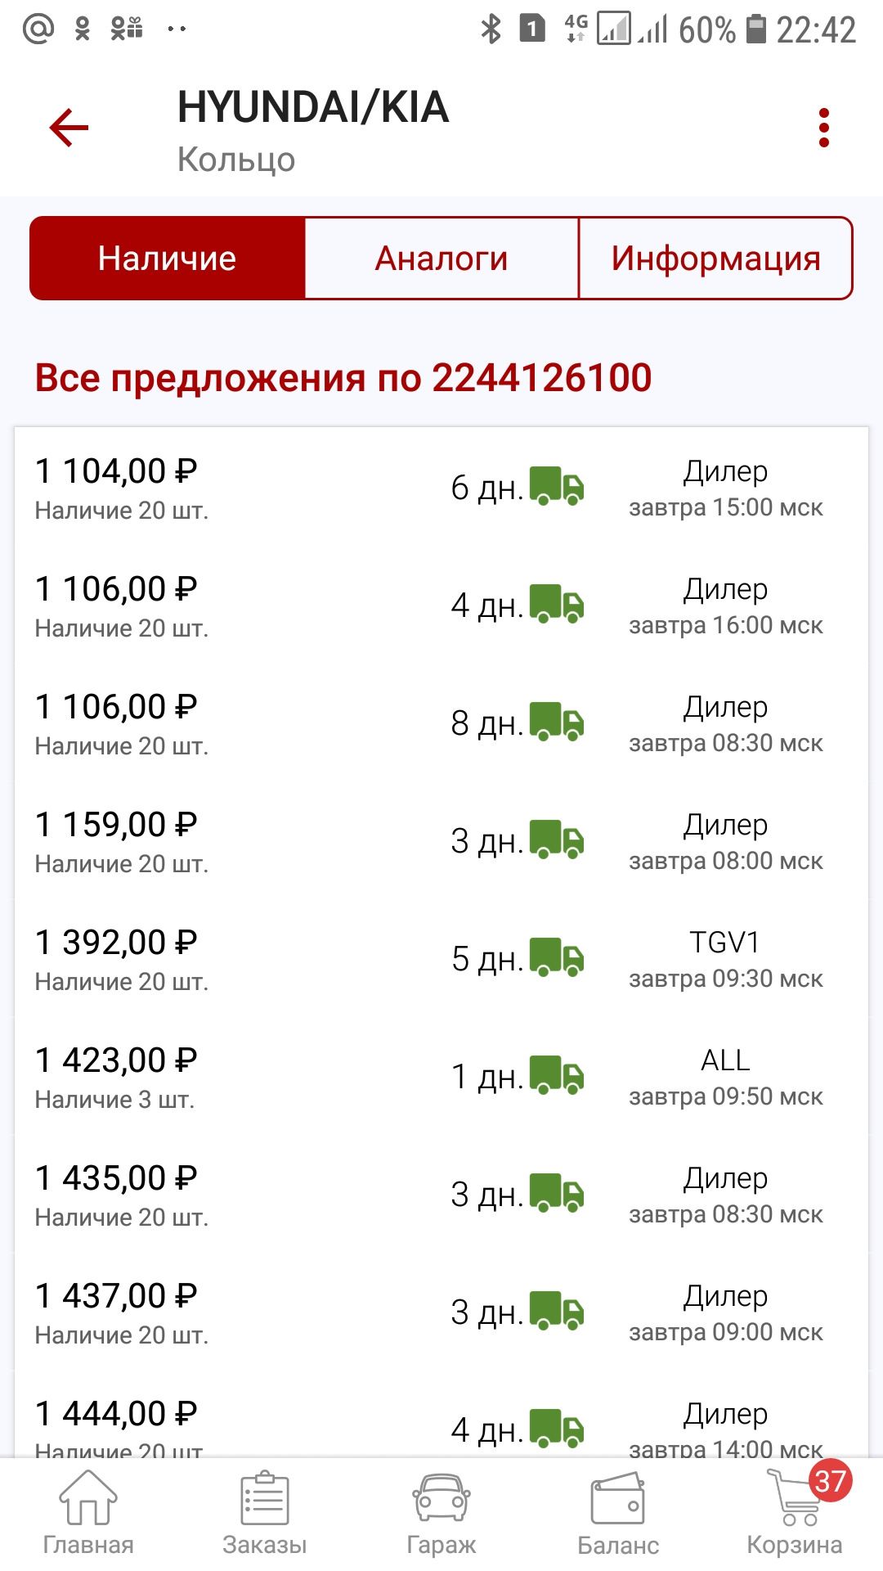The height and width of the screenshot is (1571, 883).
Task: Tap the 1 437,00 ₽ price row
Action: 441,1313
